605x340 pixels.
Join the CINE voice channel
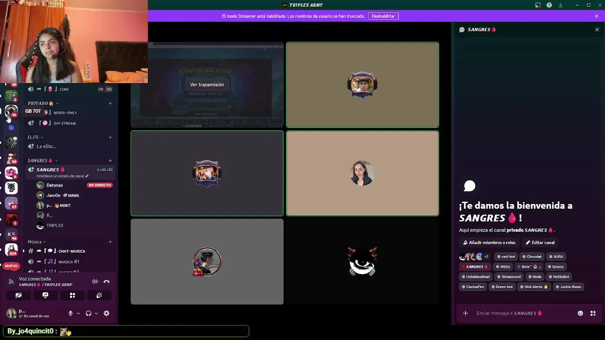[x=70, y=89]
